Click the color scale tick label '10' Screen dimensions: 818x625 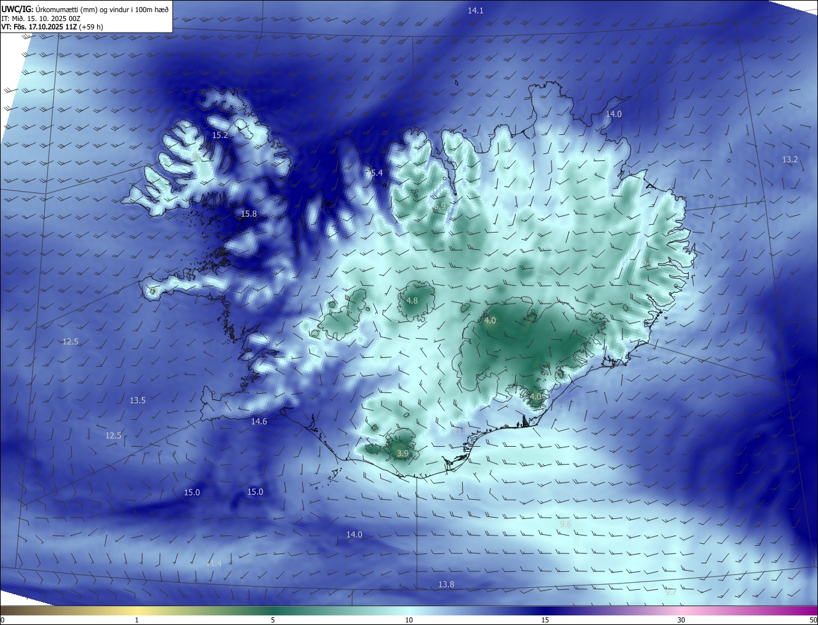point(409,621)
